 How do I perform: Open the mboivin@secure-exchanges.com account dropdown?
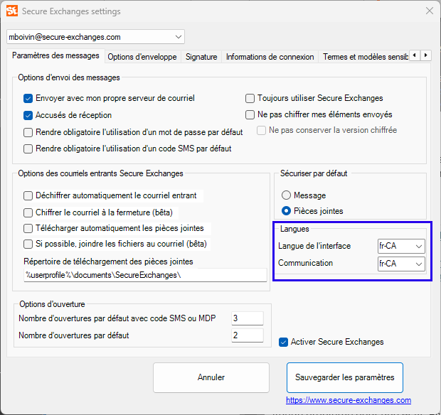(95, 37)
